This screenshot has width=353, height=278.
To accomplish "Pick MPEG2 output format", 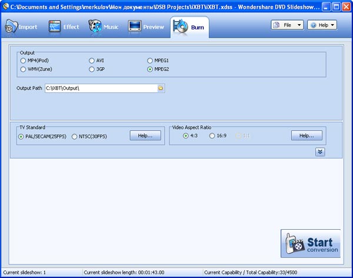I will point(150,69).
